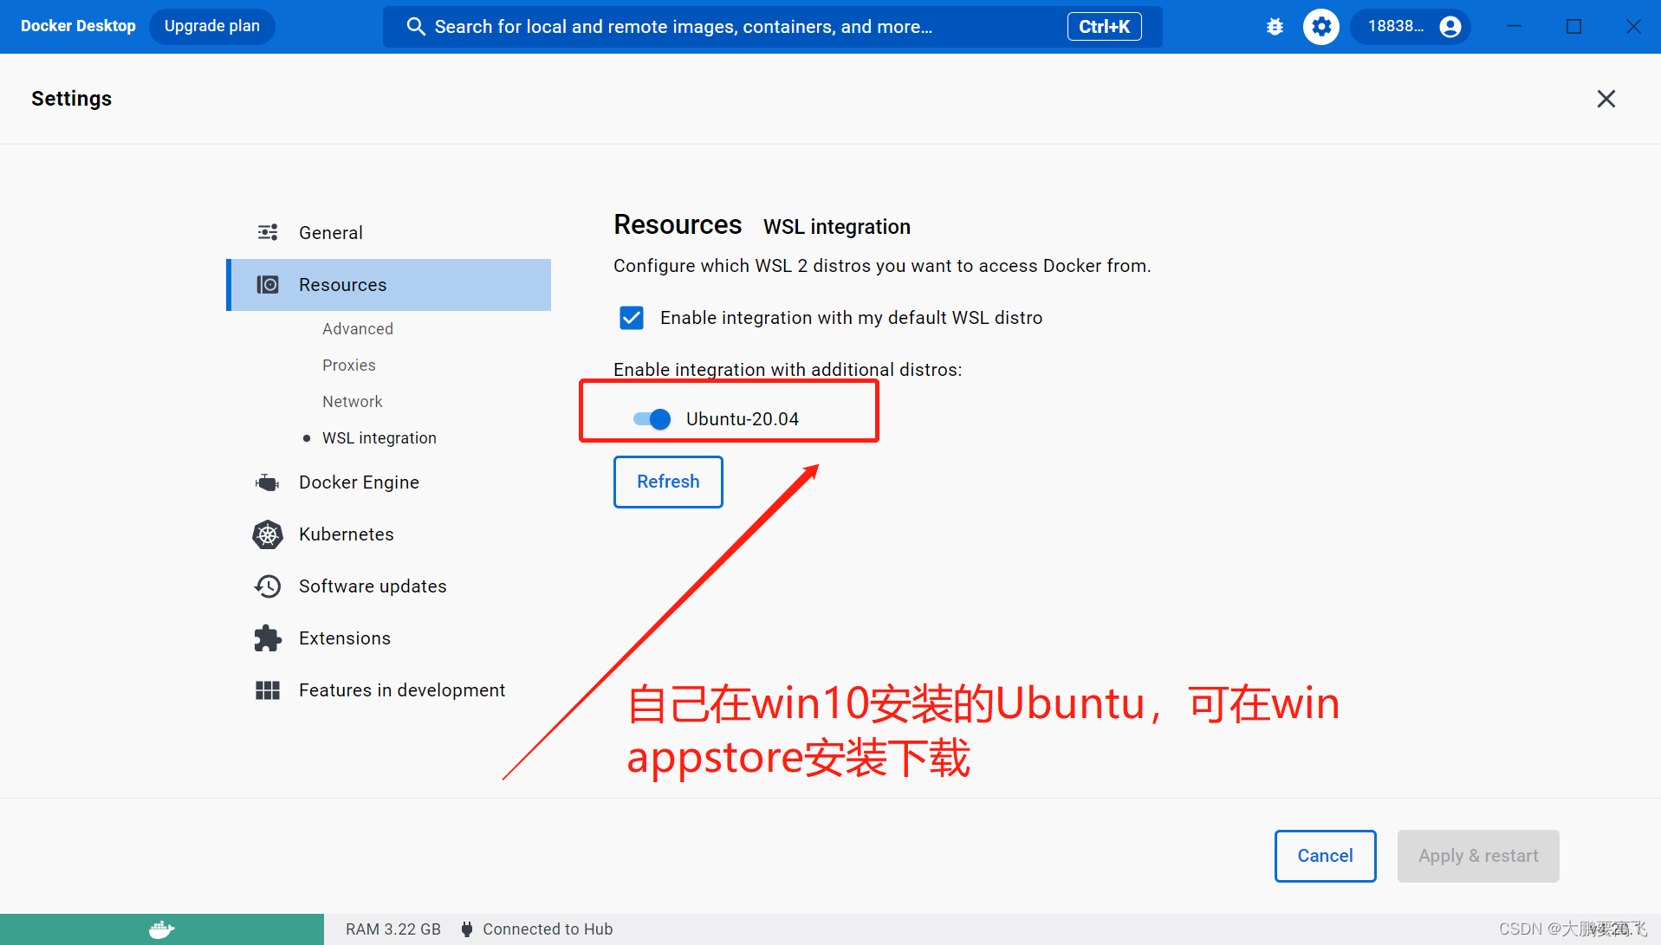Open the General settings section
This screenshot has height=945, width=1661.
pyautogui.click(x=388, y=233)
